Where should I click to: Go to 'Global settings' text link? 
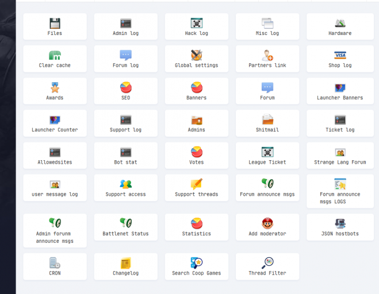tap(197, 65)
